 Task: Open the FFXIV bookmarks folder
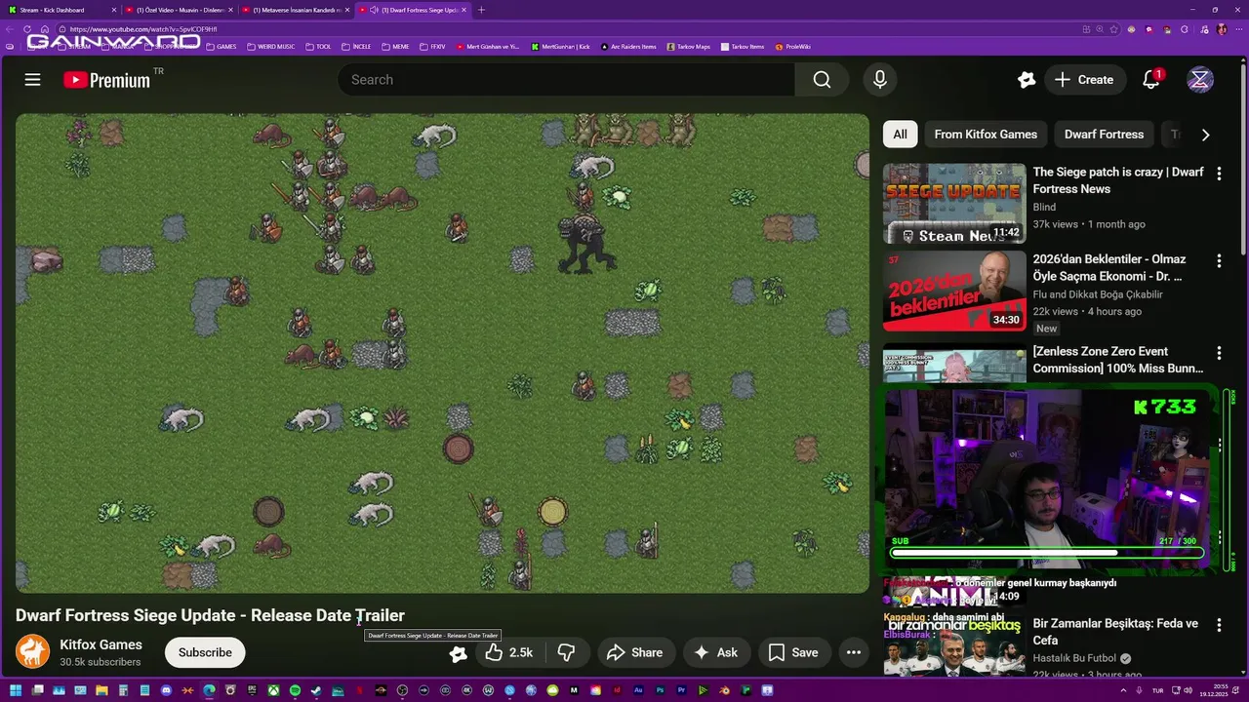434,47
